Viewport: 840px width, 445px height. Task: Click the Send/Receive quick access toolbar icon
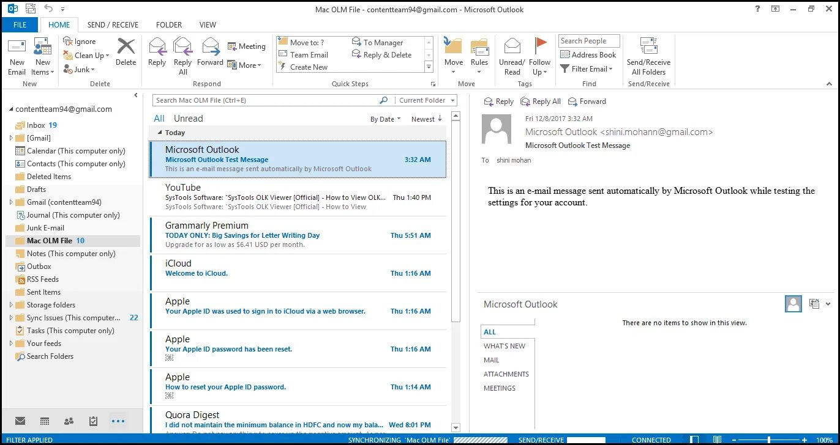click(x=29, y=9)
